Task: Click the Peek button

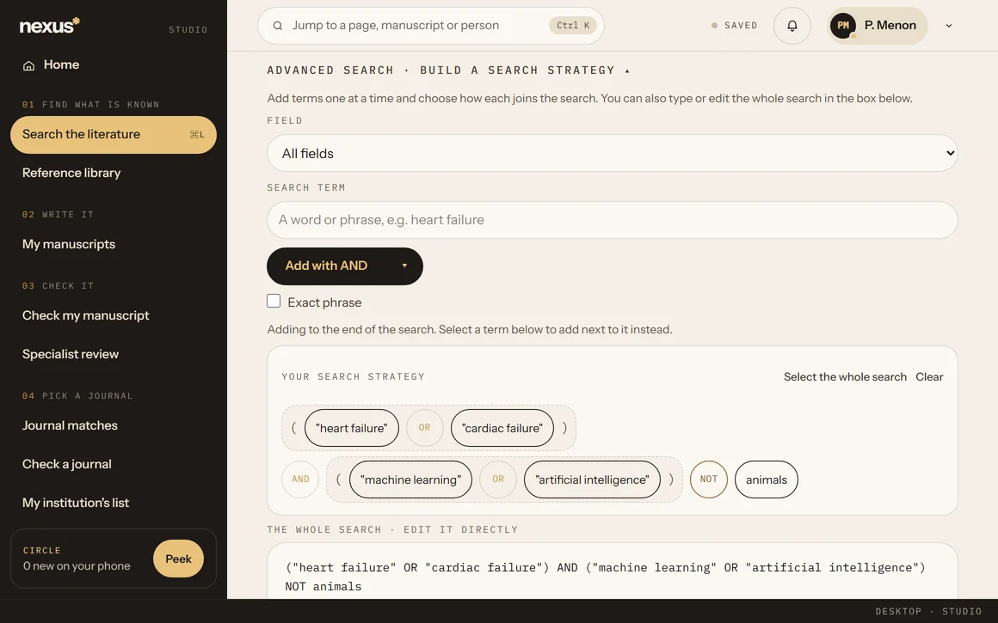Action: pyautogui.click(x=178, y=559)
